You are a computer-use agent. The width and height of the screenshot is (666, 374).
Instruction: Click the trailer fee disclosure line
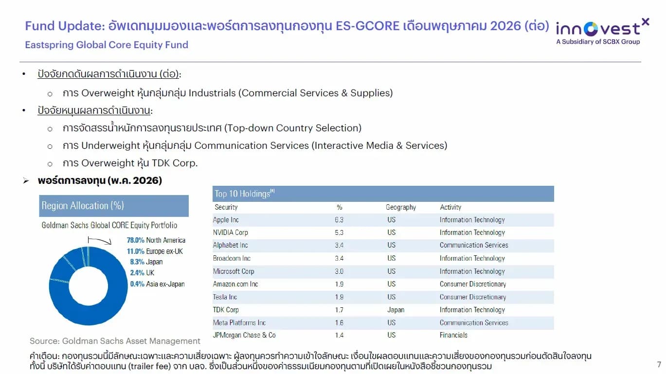(261, 366)
